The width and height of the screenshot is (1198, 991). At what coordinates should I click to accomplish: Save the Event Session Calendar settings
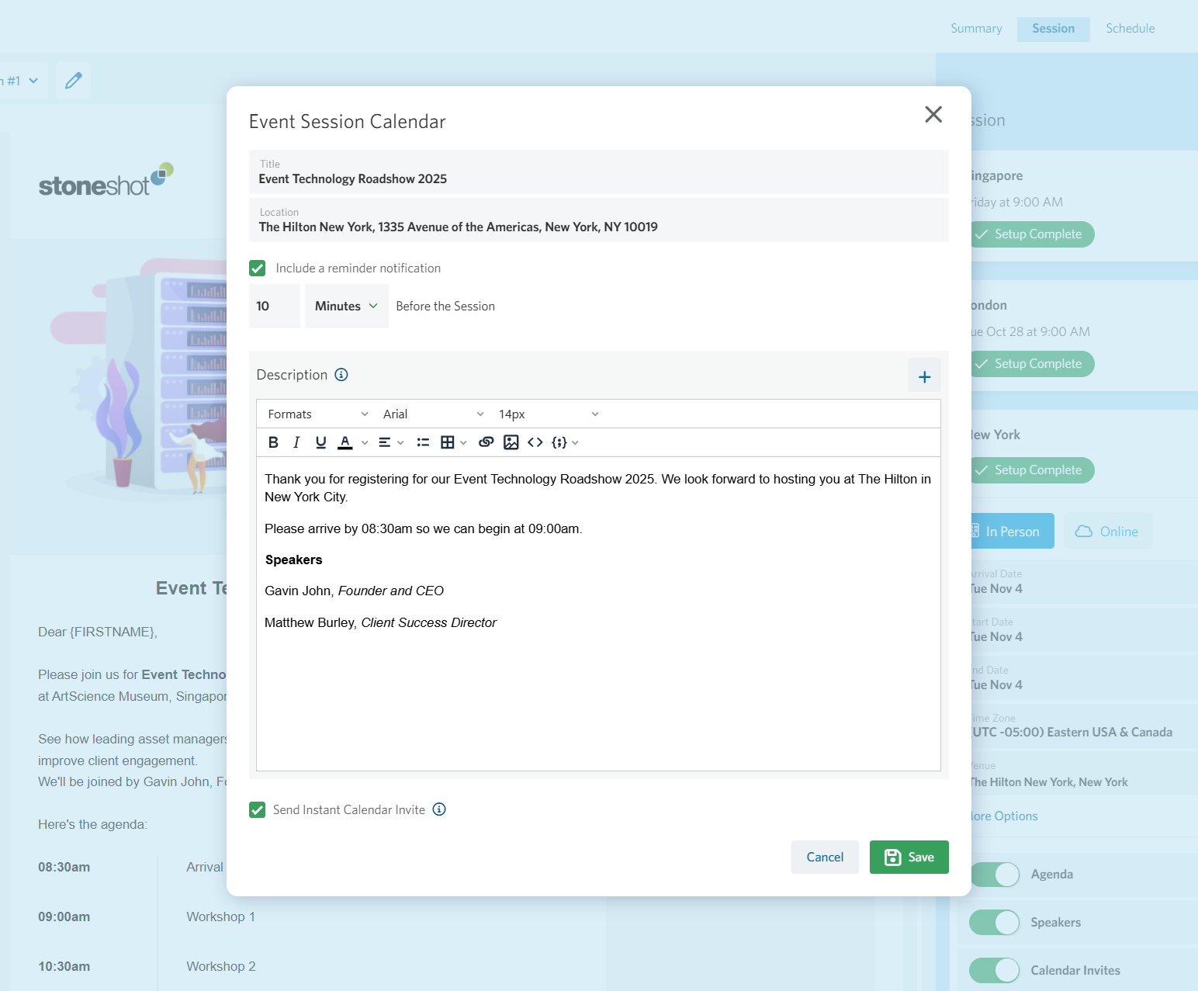[x=909, y=857]
